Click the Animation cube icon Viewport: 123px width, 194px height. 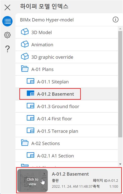tap(25, 44)
